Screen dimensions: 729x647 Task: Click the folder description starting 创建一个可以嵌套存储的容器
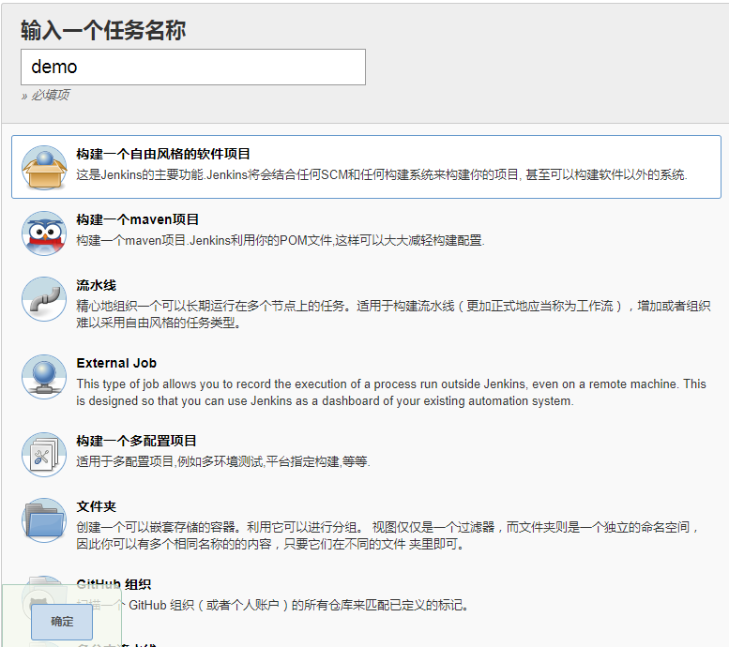pyautogui.click(x=387, y=535)
